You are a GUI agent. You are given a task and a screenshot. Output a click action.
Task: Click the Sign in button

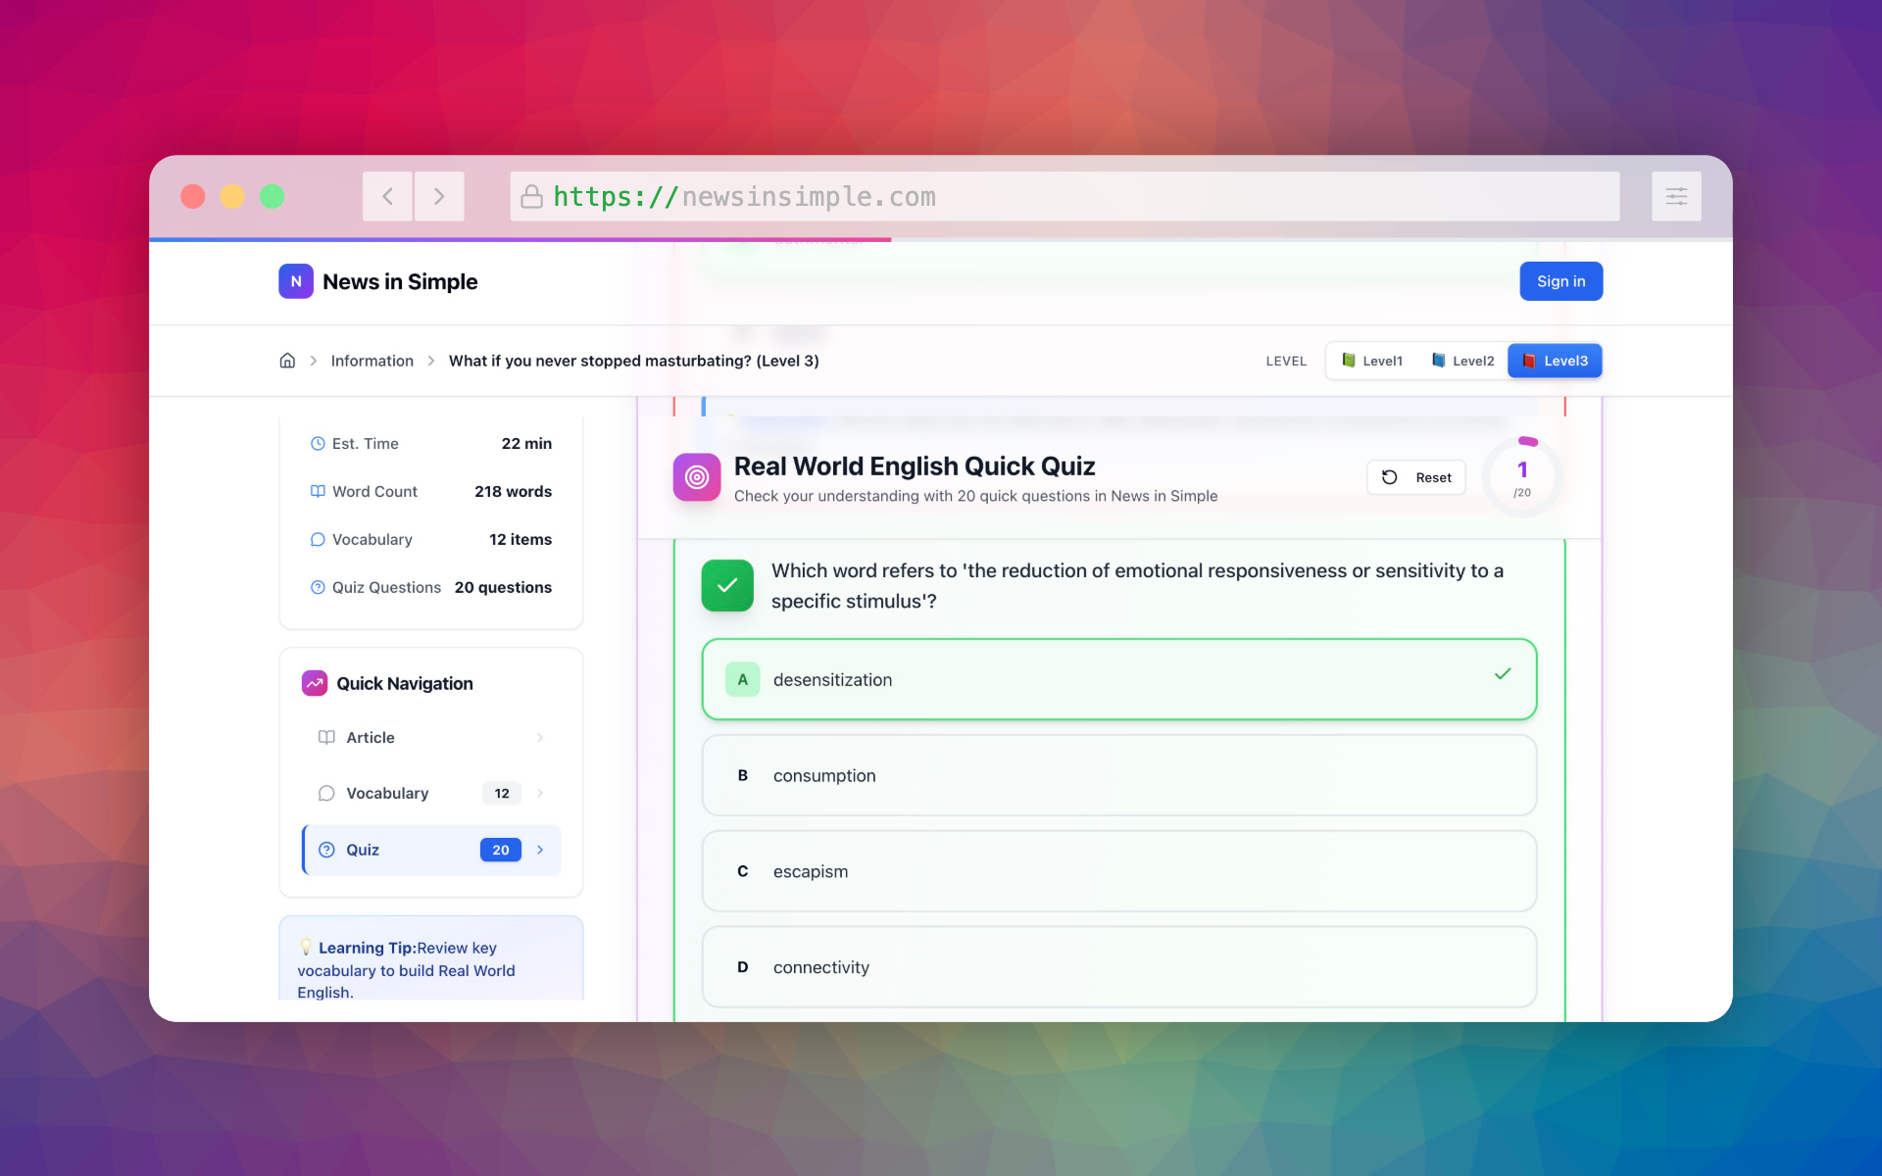1560,281
